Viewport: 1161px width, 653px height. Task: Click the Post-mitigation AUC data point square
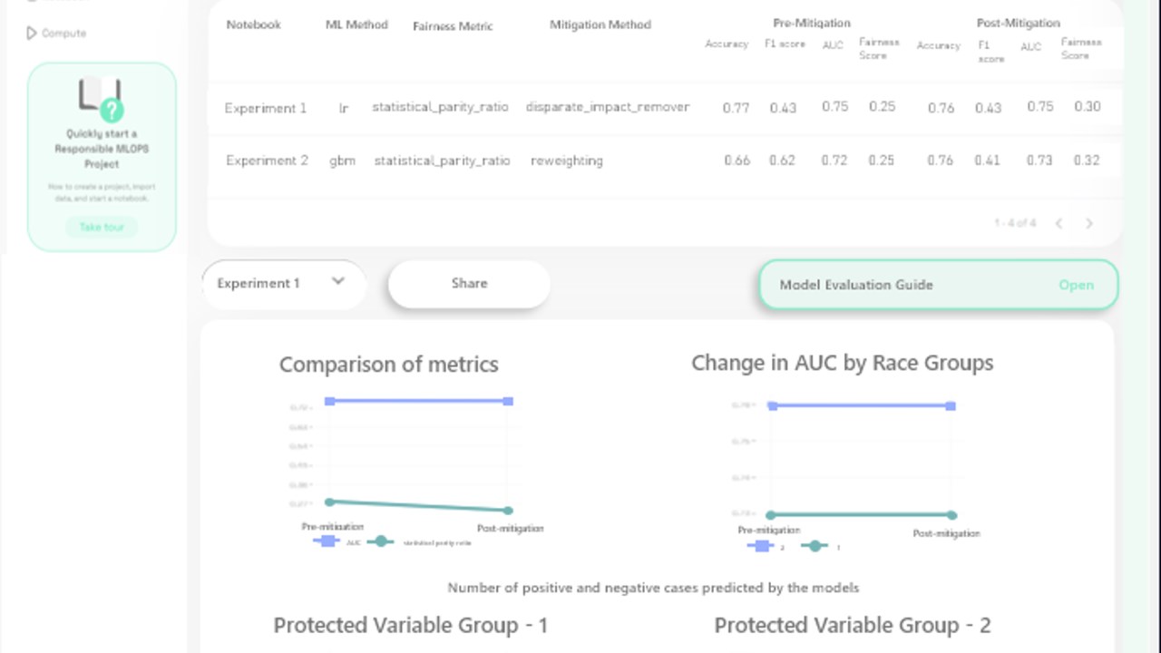pos(509,401)
